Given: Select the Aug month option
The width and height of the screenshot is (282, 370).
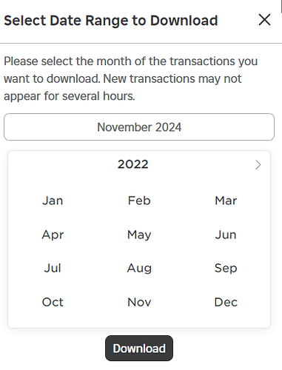Looking at the screenshot, I should tap(139, 268).
